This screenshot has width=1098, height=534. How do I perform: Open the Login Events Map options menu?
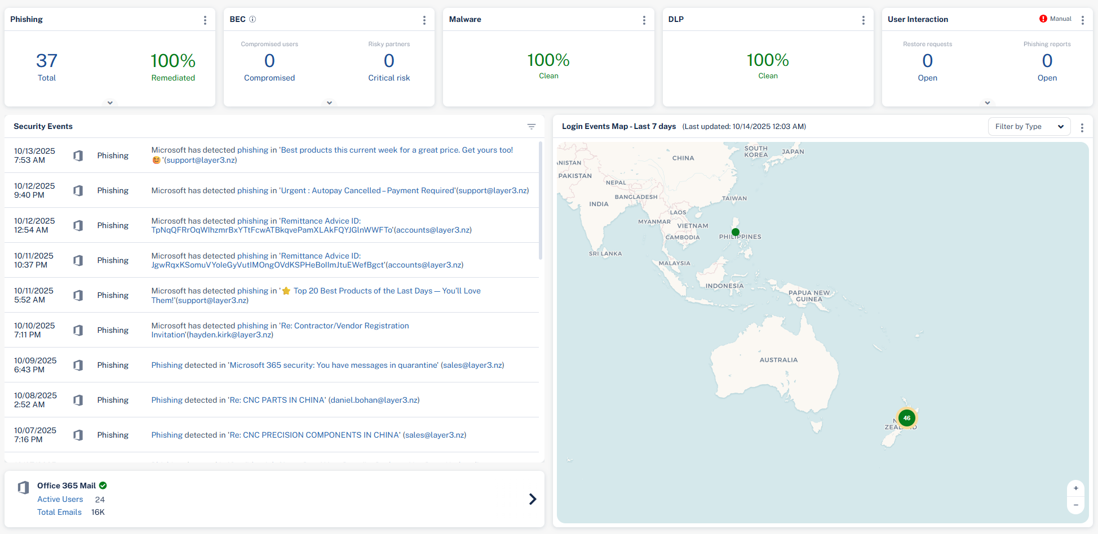(1082, 128)
